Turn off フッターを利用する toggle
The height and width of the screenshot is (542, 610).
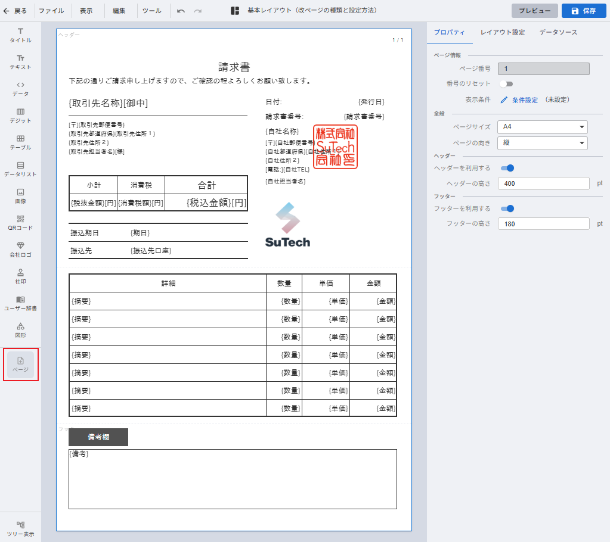click(507, 209)
